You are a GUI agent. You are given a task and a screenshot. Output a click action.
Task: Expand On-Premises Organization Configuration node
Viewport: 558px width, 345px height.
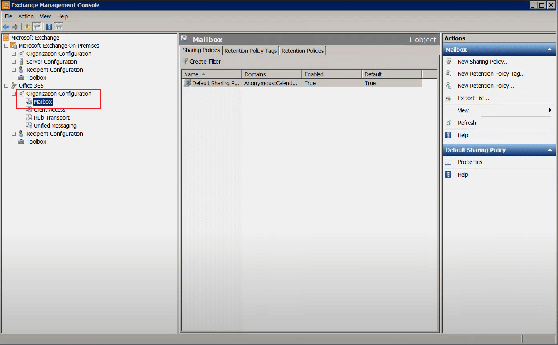[x=14, y=54]
